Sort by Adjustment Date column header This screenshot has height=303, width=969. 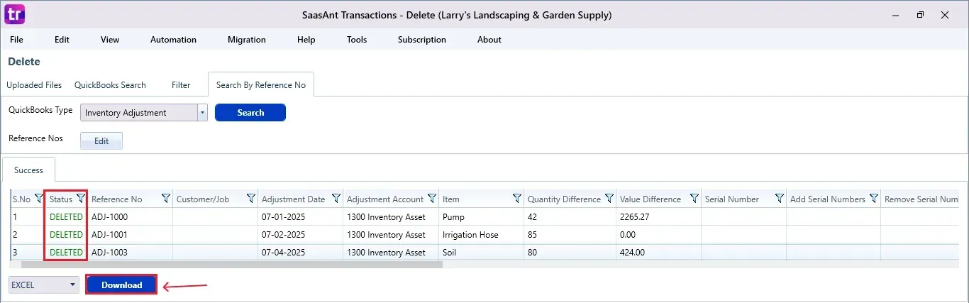[x=293, y=199]
